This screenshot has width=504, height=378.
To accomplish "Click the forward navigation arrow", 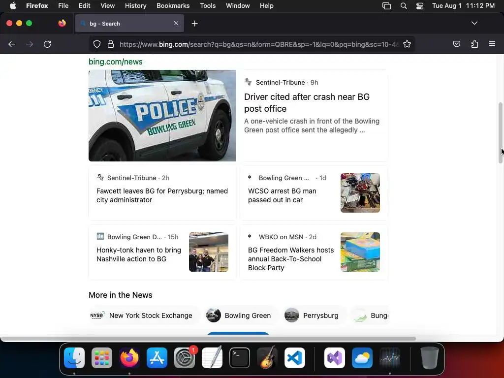I will (x=30, y=44).
